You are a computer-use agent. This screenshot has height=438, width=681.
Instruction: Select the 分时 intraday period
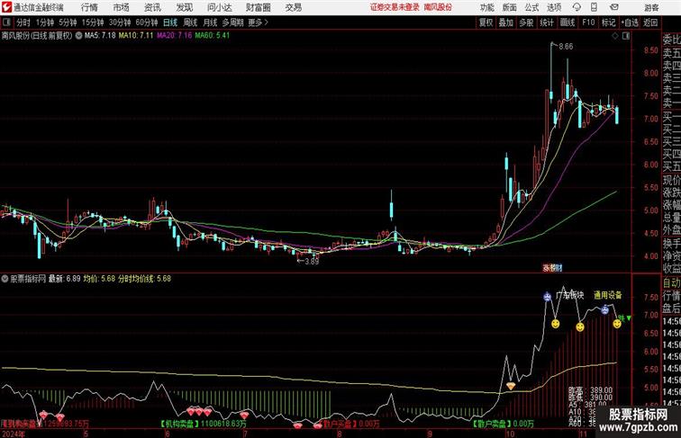point(23,22)
